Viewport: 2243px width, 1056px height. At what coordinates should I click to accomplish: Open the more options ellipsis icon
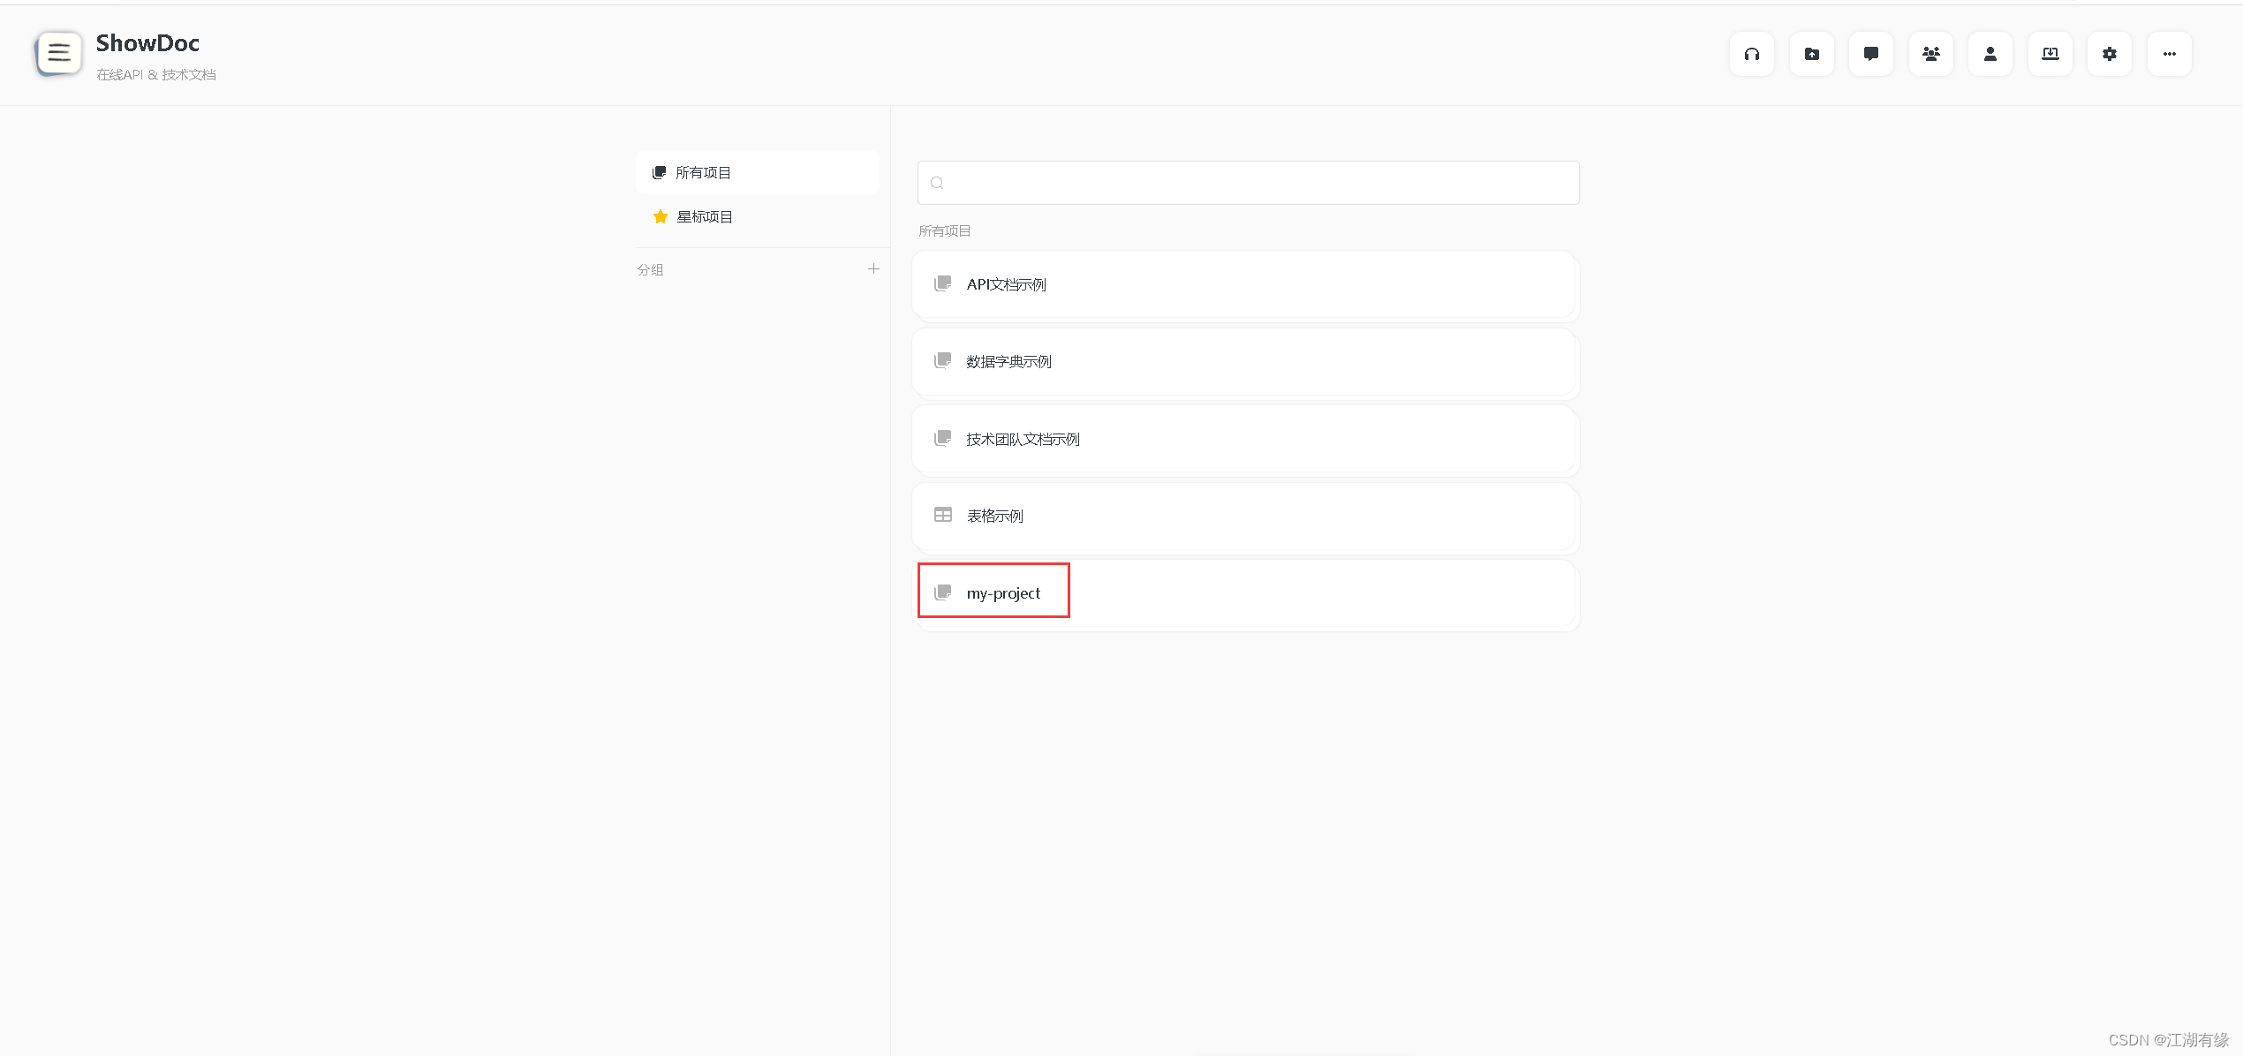click(x=2170, y=54)
